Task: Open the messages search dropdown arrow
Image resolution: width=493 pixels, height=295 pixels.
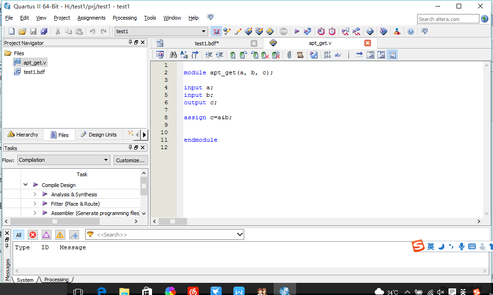Action: [239, 234]
